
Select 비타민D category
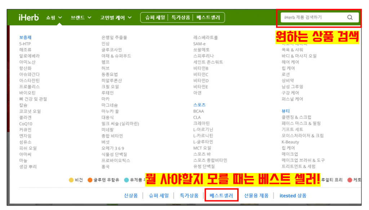(201, 81)
